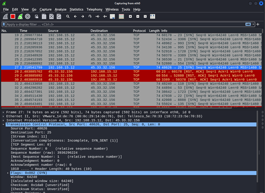The image size is (265, 193).
Task: Open the Analyze menu
Action: (61, 10)
